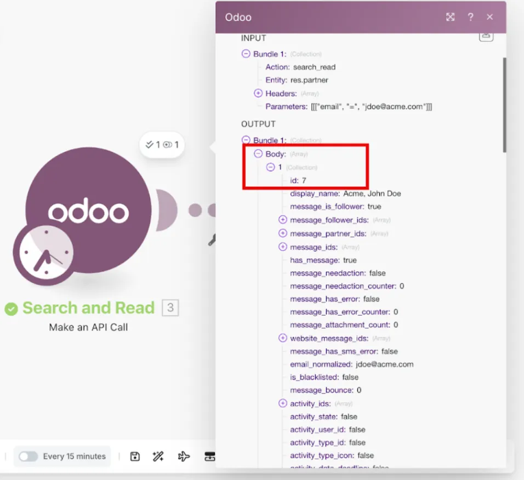Click message_bounce: 0 row
524x480 pixels.
(x=326, y=390)
